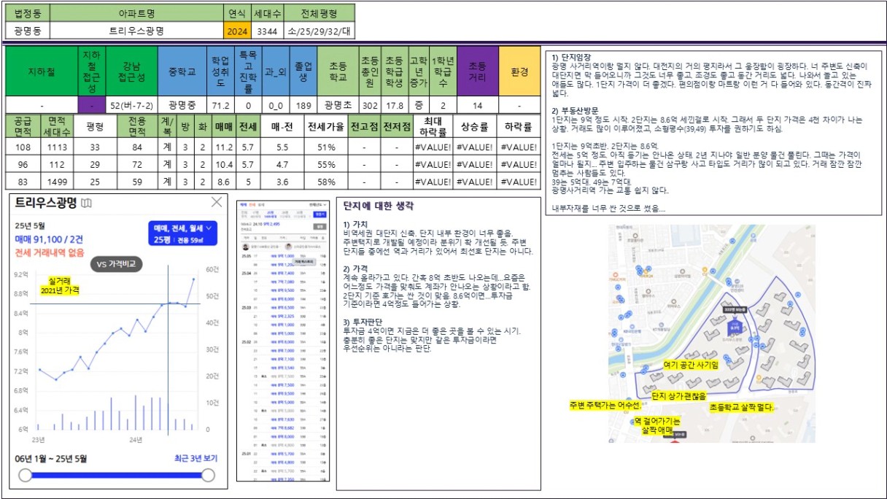
Task: Click the 아파트명 header cell
Action: (x=138, y=13)
